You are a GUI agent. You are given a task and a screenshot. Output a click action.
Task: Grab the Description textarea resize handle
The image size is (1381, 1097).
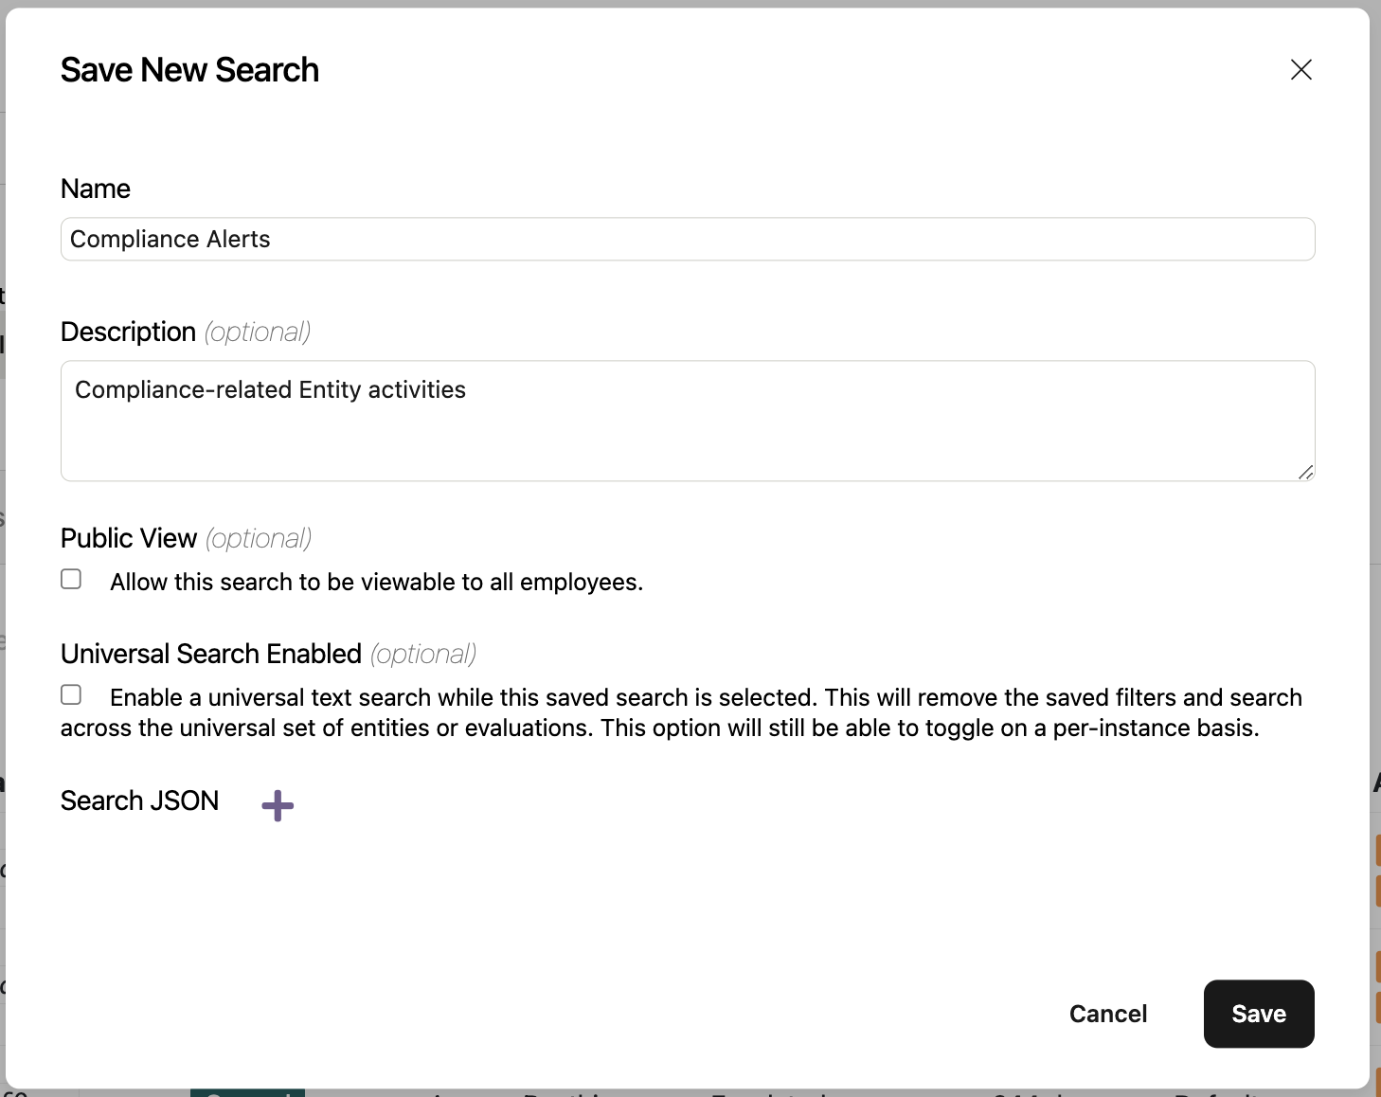1305,472
